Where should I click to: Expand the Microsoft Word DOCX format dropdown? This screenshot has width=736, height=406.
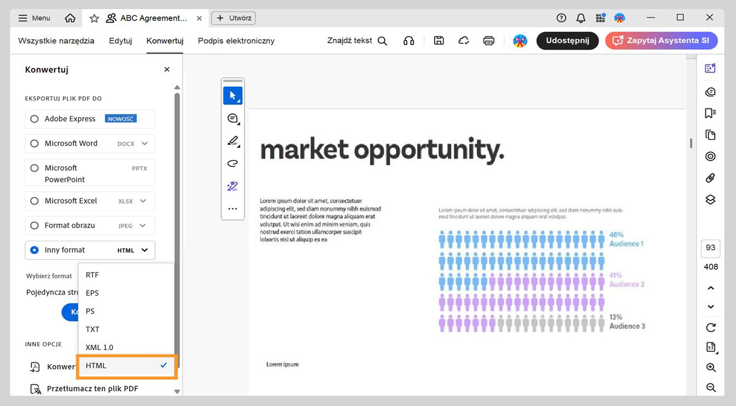(x=145, y=143)
